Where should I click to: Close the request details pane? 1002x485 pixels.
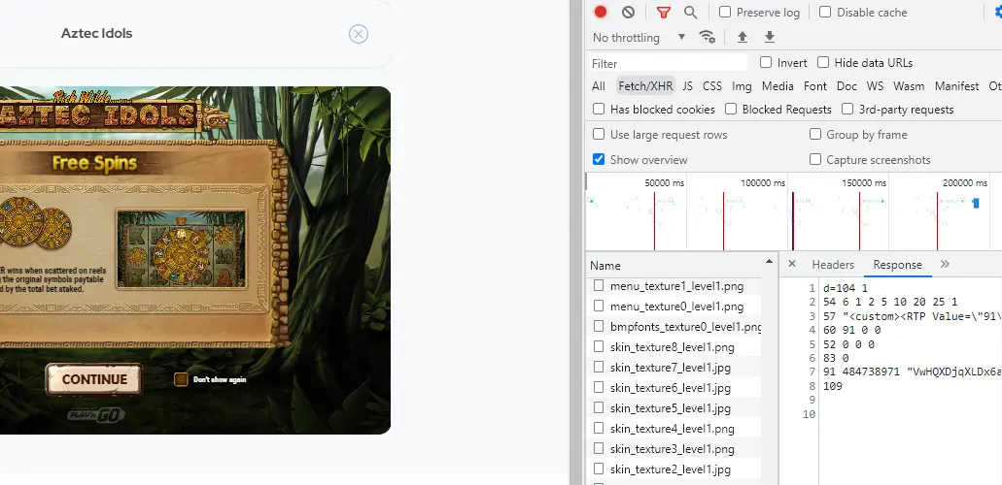[792, 264]
